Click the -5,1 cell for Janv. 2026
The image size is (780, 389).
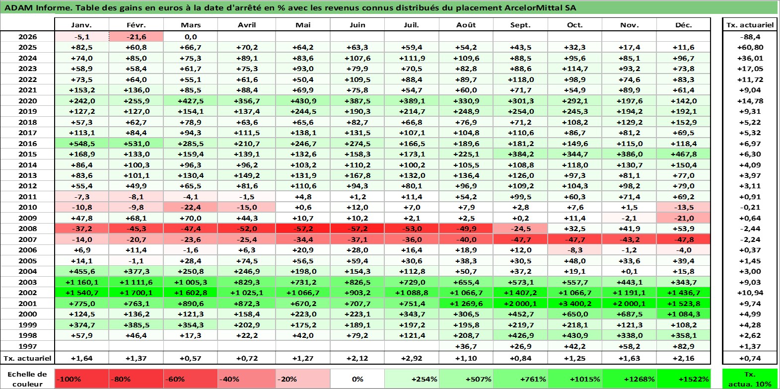pyautogui.click(x=81, y=37)
